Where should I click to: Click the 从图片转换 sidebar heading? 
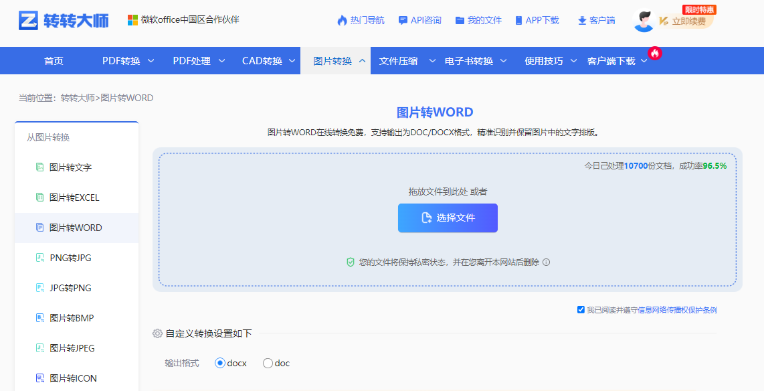coord(48,137)
